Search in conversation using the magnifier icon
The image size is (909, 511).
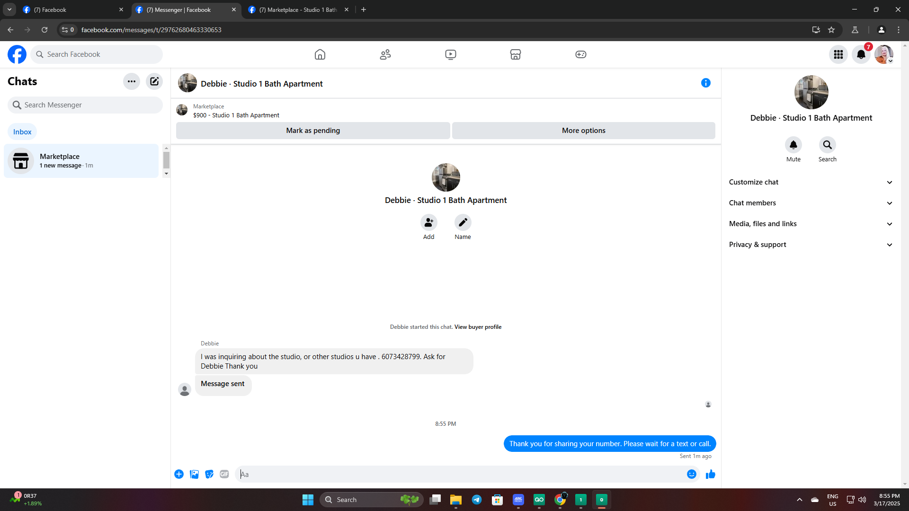828,145
